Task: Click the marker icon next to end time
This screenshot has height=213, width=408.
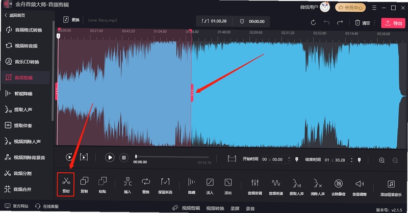Action: pos(360,160)
